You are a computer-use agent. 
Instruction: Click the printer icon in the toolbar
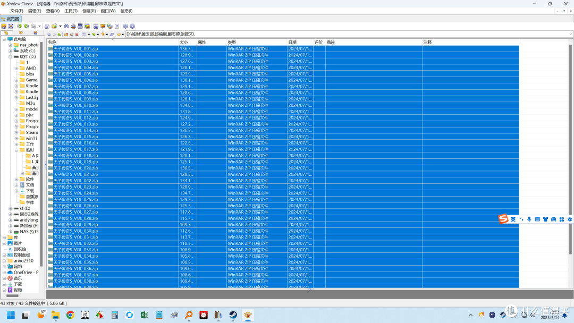tap(73, 26)
